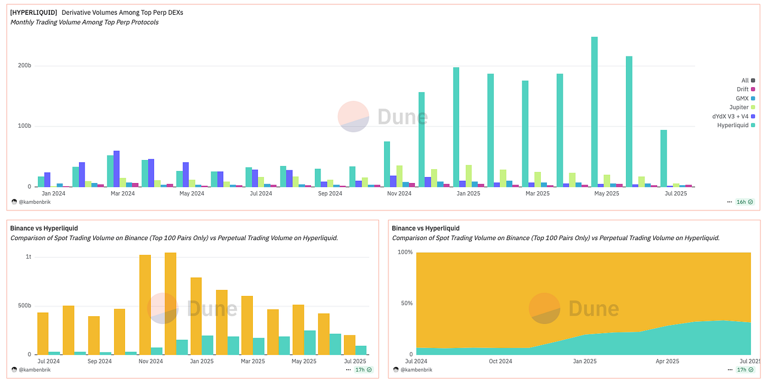Toggle the All series in the legend
Image resolution: width=768 pixels, height=383 pixels.
(x=748, y=81)
